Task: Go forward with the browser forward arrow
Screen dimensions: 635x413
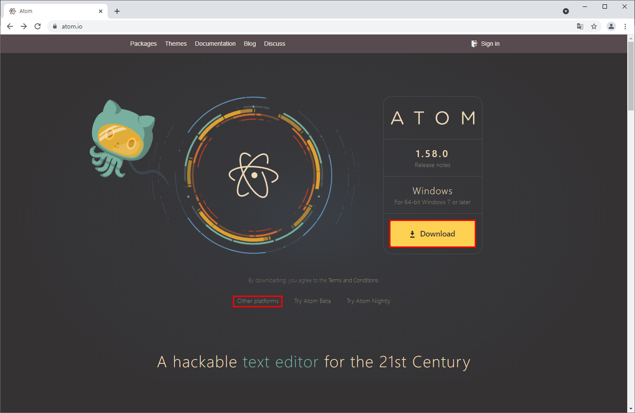Action: [x=24, y=26]
